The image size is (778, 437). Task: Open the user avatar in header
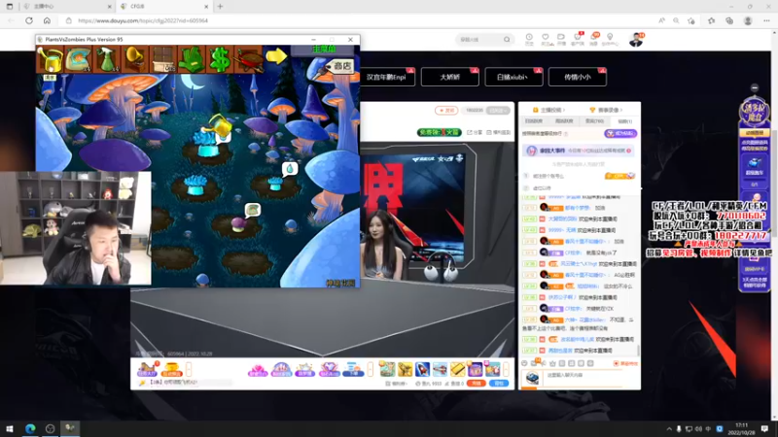[636, 40]
